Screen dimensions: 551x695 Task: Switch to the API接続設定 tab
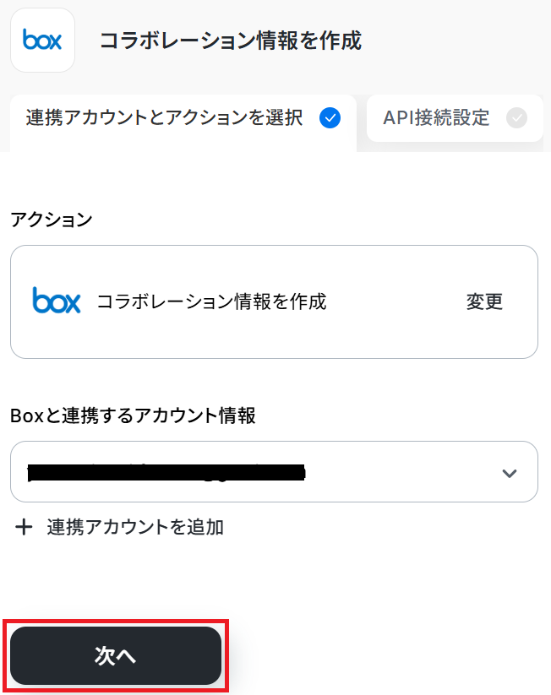(436, 118)
